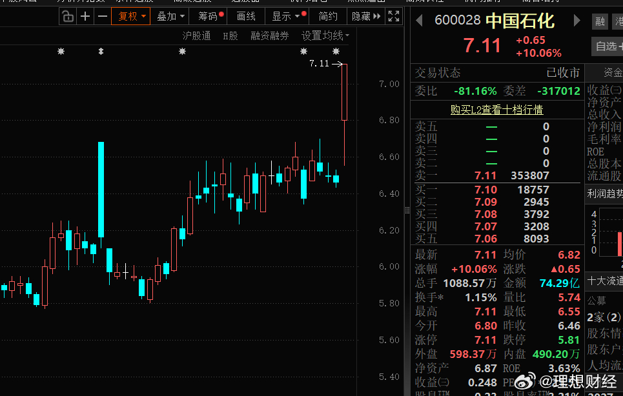Image resolution: width=623 pixels, height=396 pixels.
Task: Add stock via 自选 button
Action: 607,46
